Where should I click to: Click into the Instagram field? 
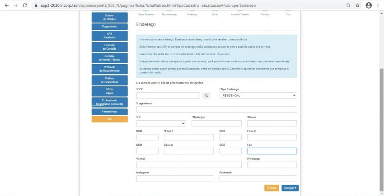click(x=175, y=179)
